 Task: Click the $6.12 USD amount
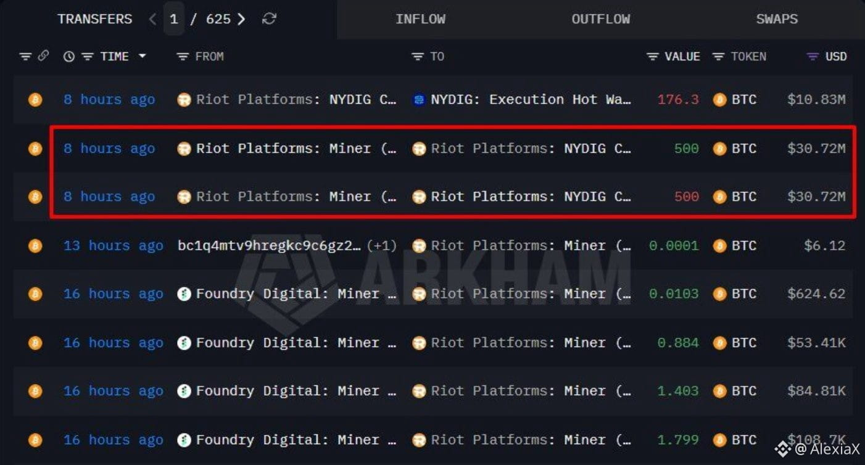point(825,245)
